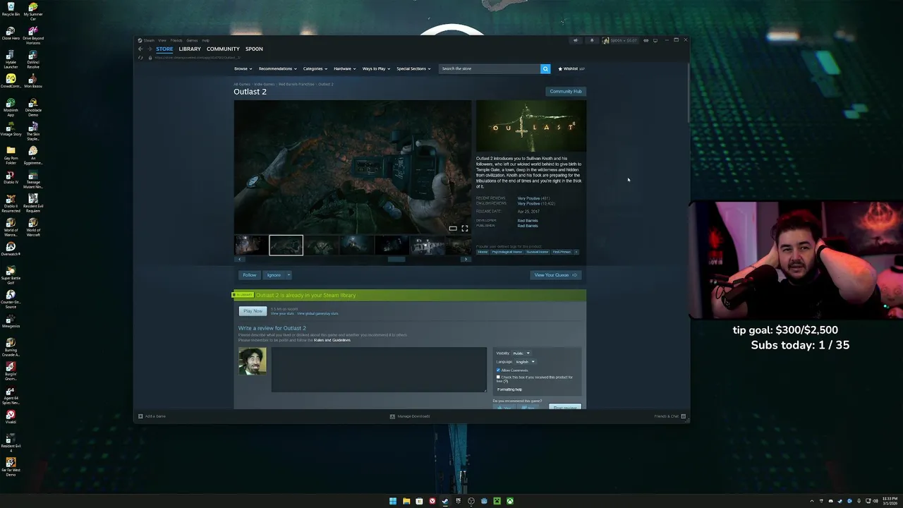Open Recycle Bin on desktop
Screen dimensions: 903x508
click(11, 9)
